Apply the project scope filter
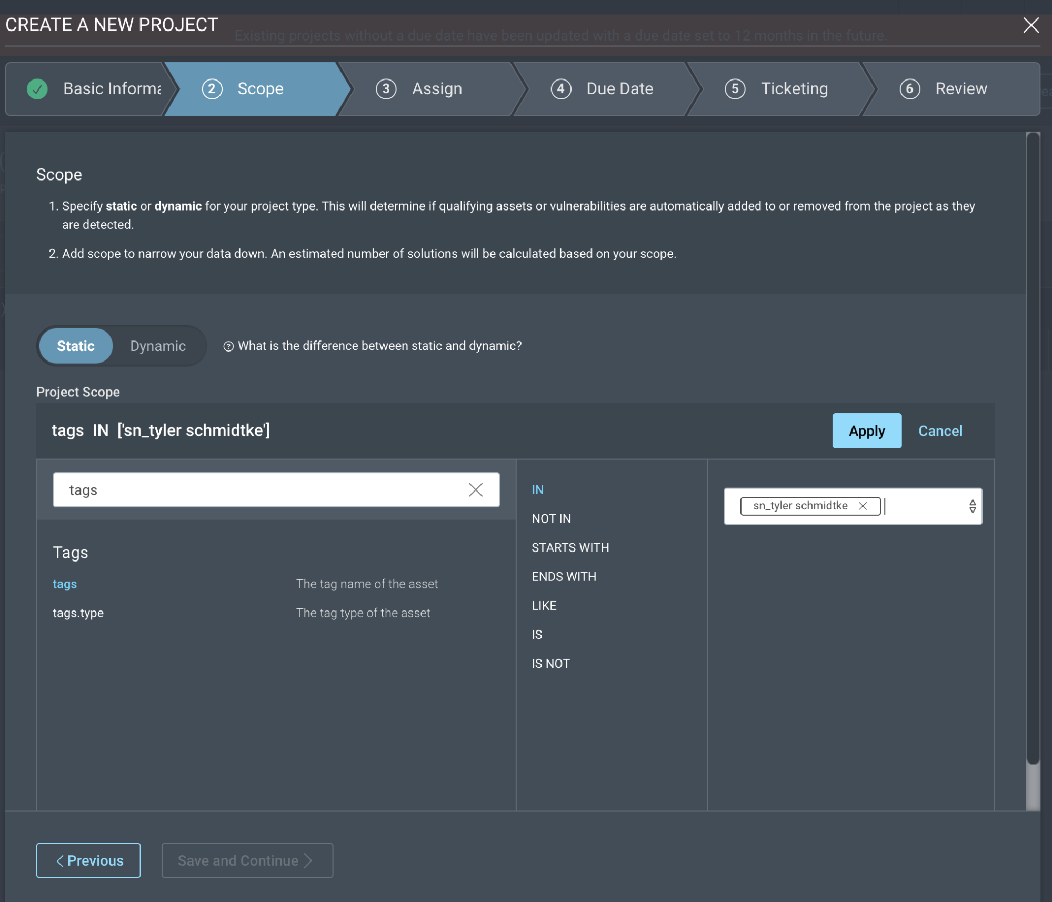The width and height of the screenshot is (1052, 902). click(x=866, y=431)
